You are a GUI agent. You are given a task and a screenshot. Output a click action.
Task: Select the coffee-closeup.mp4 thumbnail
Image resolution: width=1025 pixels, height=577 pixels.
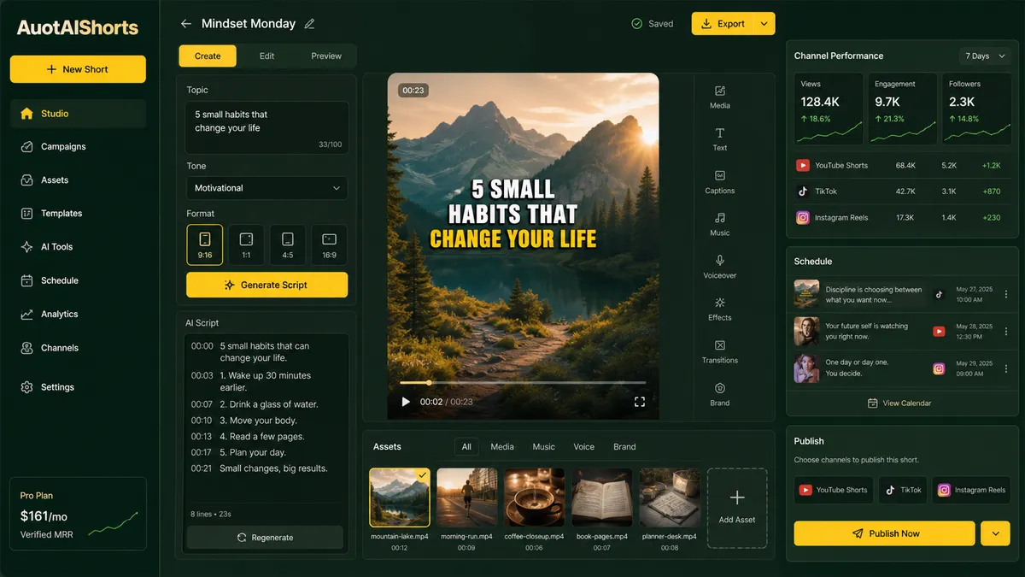point(534,497)
